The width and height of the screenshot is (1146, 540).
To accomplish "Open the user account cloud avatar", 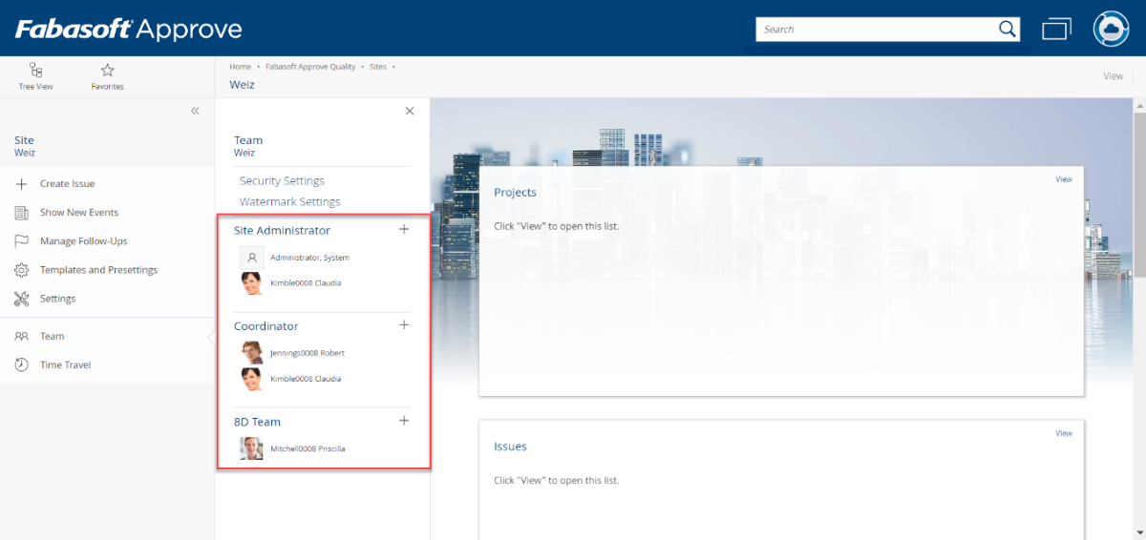I will click(1111, 29).
